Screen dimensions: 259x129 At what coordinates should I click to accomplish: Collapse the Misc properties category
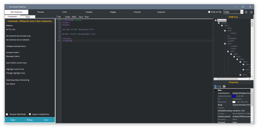[216, 90]
